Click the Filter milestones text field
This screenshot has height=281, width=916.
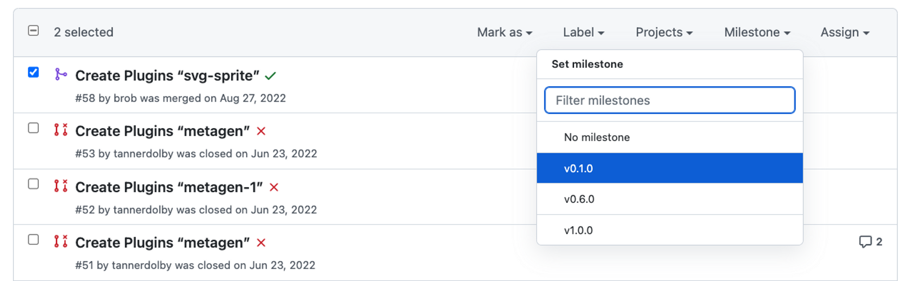point(669,100)
